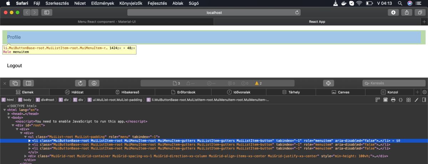Select the html breadcrumb in DOM path

pos(8,100)
